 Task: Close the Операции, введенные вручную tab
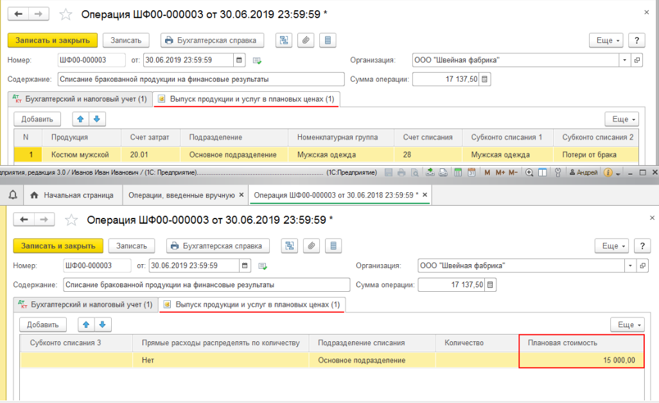click(x=242, y=195)
